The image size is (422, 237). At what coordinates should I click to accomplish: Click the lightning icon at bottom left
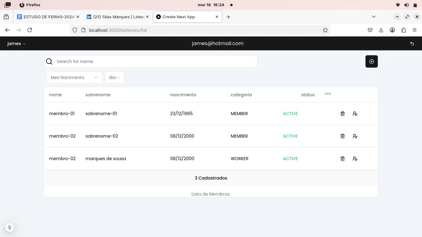9,227
